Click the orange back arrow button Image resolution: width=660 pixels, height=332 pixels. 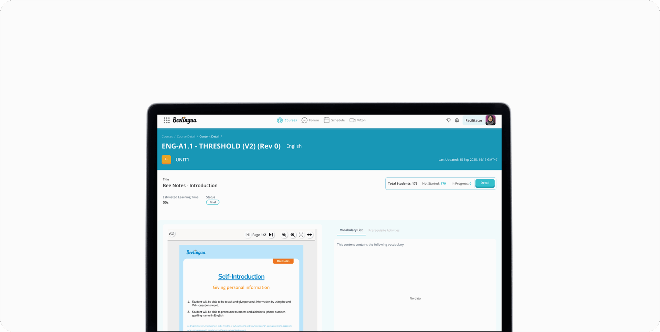point(166,159)
